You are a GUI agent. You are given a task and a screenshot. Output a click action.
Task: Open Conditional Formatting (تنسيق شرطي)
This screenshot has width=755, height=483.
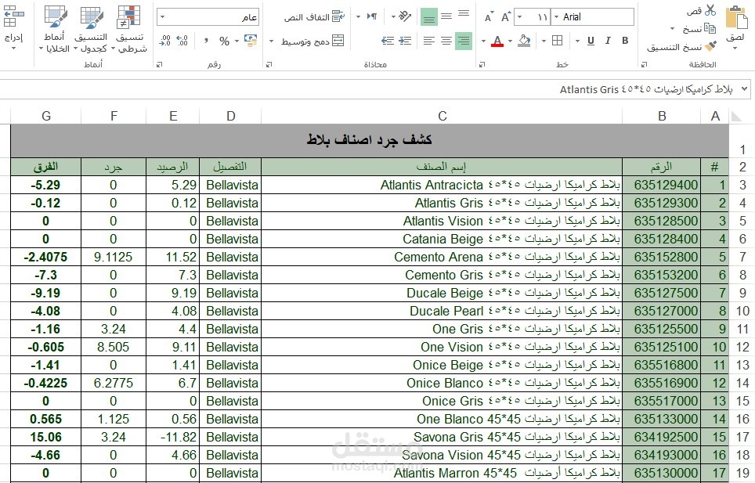[x=129, y=29]
